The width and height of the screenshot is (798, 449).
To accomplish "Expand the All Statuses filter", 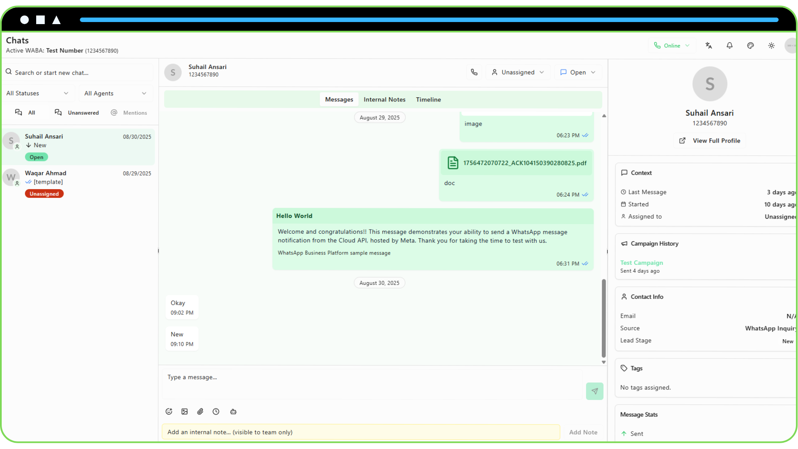I will [38, 94].
